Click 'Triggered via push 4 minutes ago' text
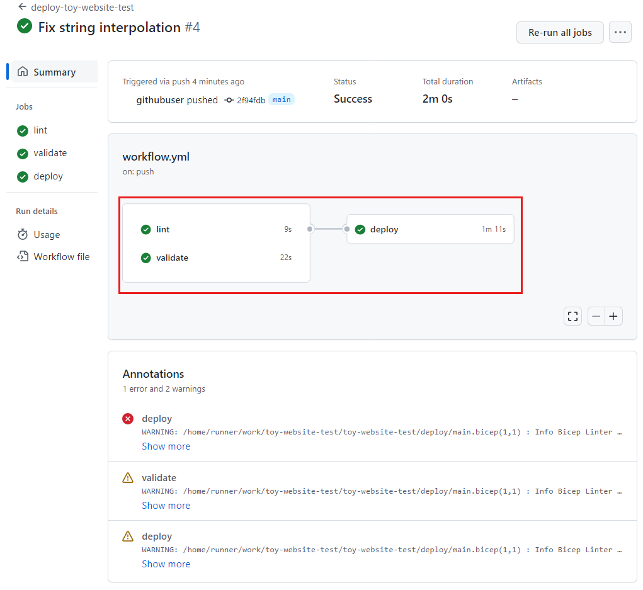 click(x=183, y=82)
